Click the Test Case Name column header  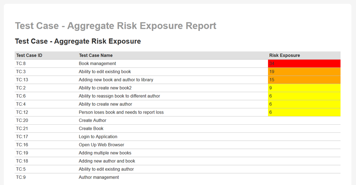tap(96, 55)
